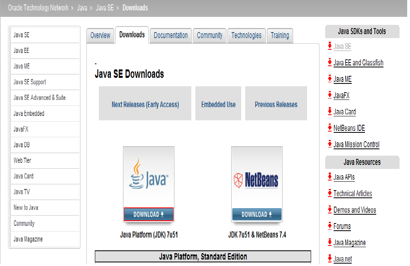The height and width of the screenshot is (266, 410).
Task: Click the red arrow icon beside Java ME
Action: point(330,79)
